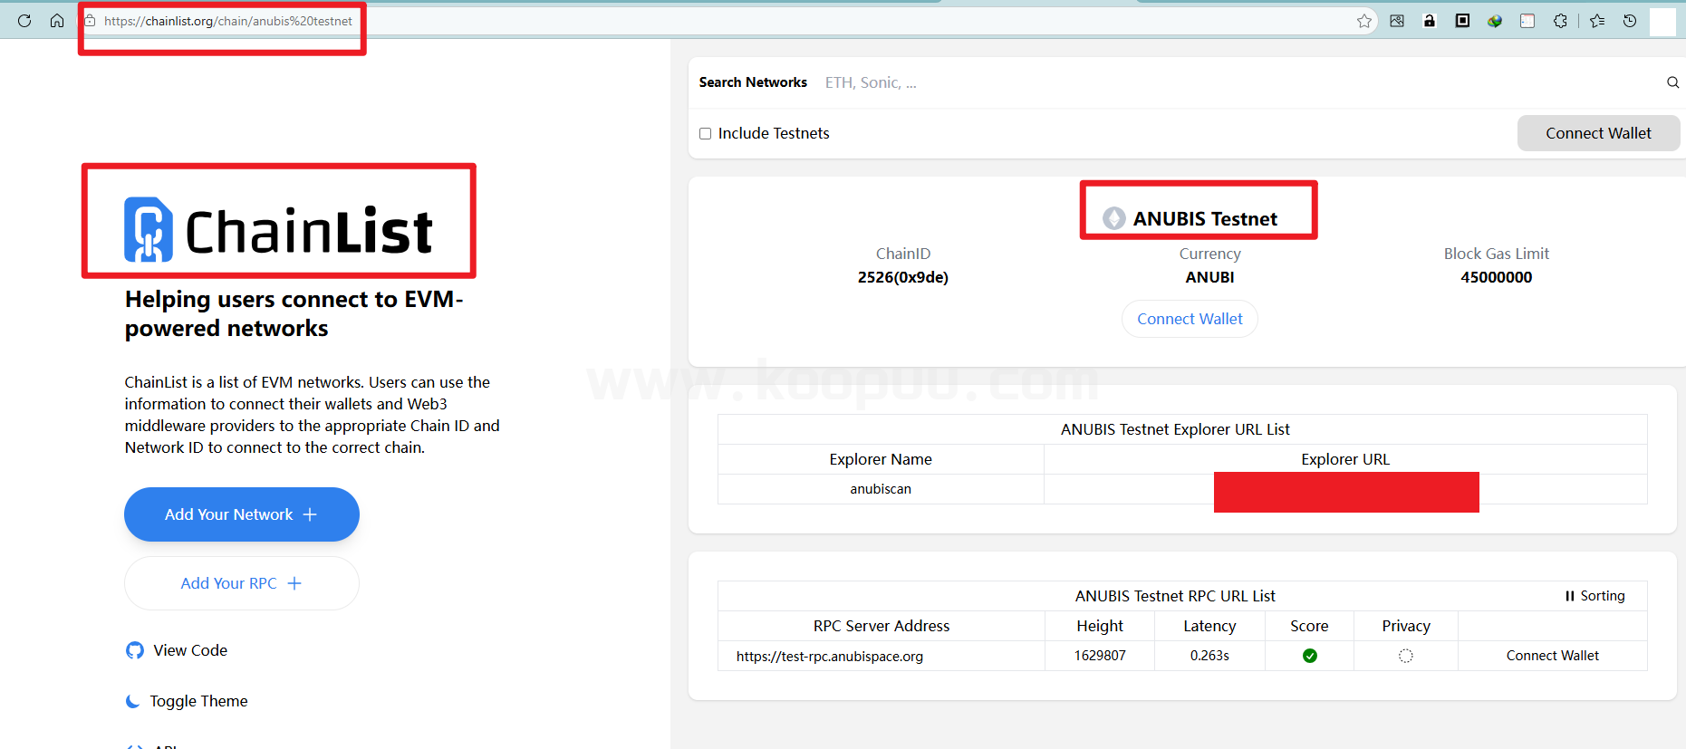Screen dimensions: 1686x749
Task: Bookmark this page with the star icon
Action: point(1364,21)
